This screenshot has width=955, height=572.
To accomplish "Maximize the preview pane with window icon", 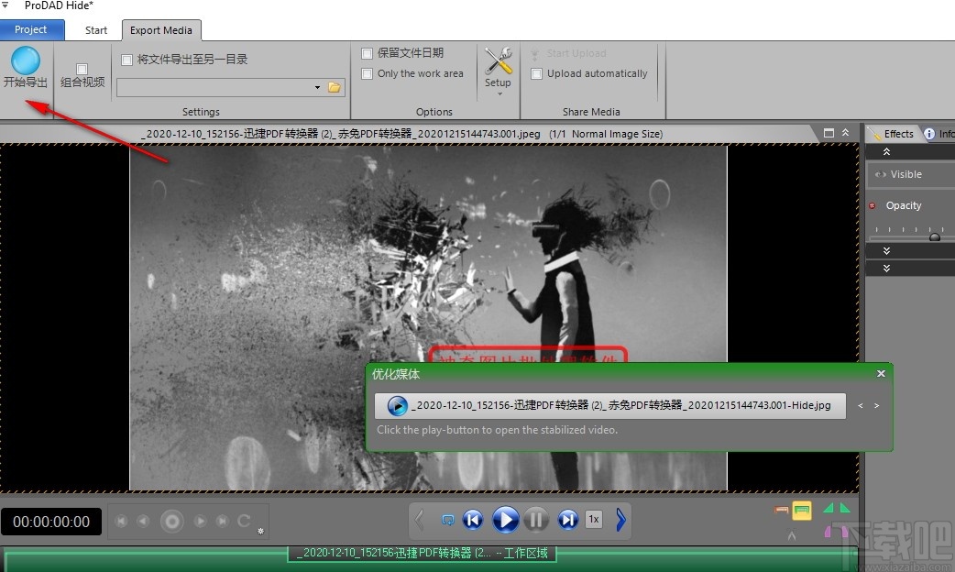I will tap(829, 133).
